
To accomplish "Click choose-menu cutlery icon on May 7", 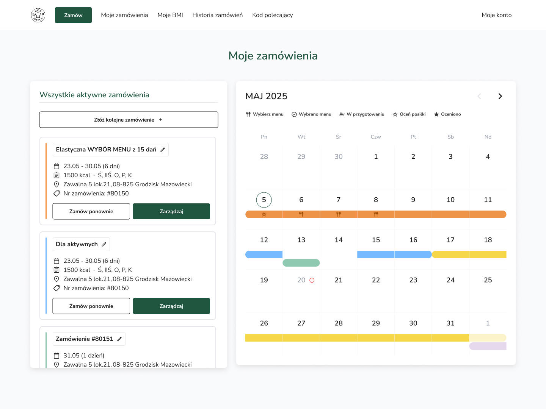I will [x=339, y=214].
